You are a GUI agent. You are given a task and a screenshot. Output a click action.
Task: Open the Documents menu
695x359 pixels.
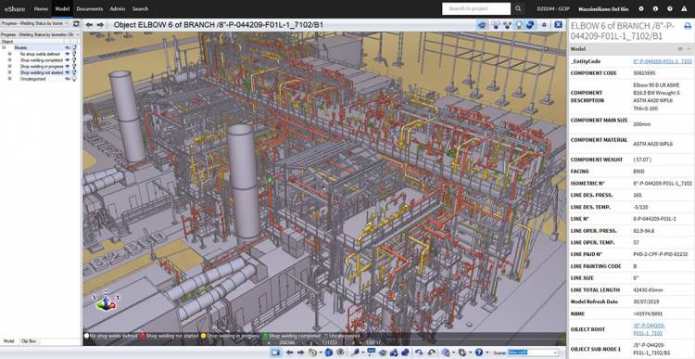pyautogui.click(x=90, y=8)
